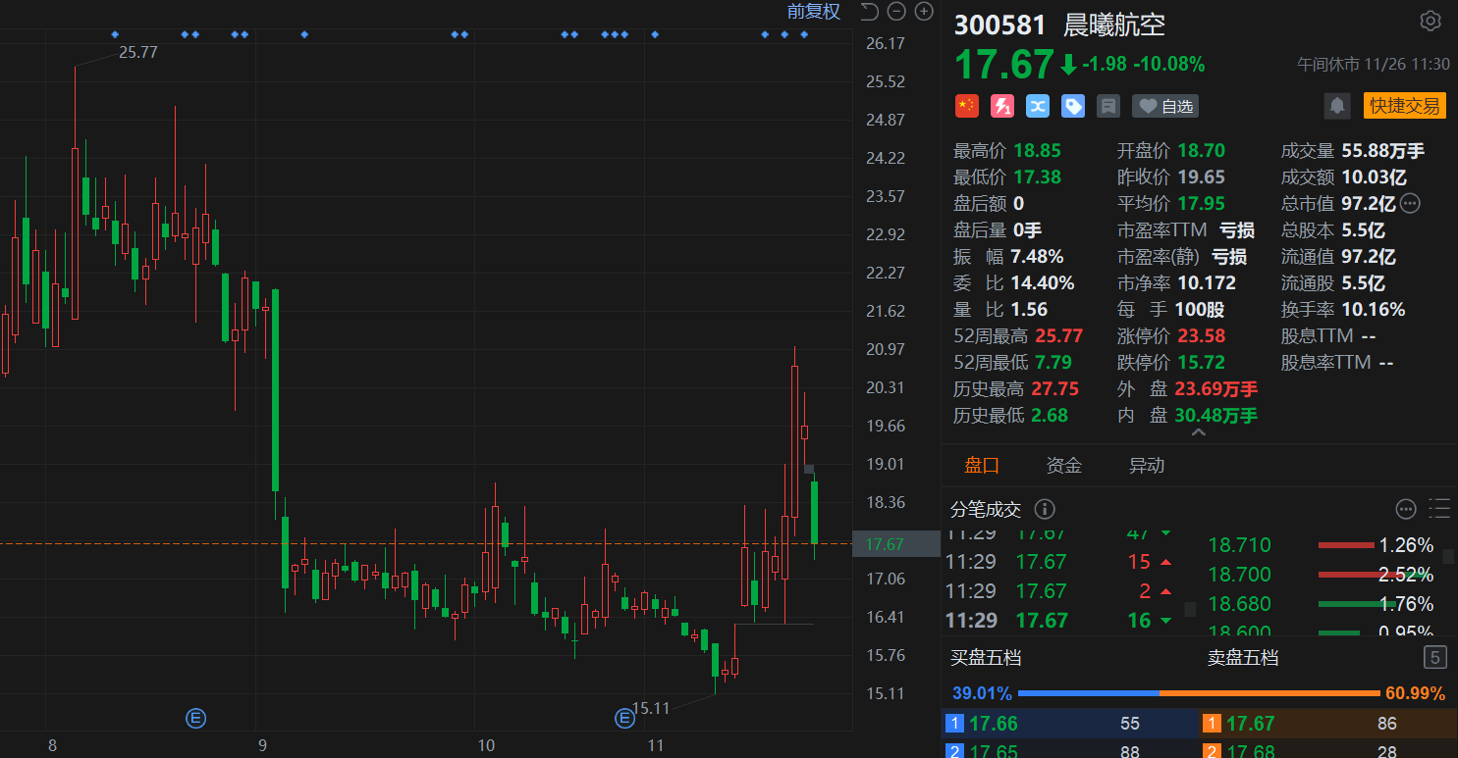The width and height of the screenshot is (1458, 758).
Task: Click the China market flag icon
Action: tap(966, 106)
